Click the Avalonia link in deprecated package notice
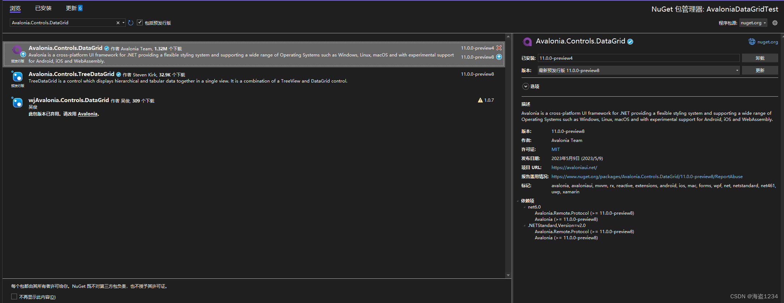 click(88, 114)
